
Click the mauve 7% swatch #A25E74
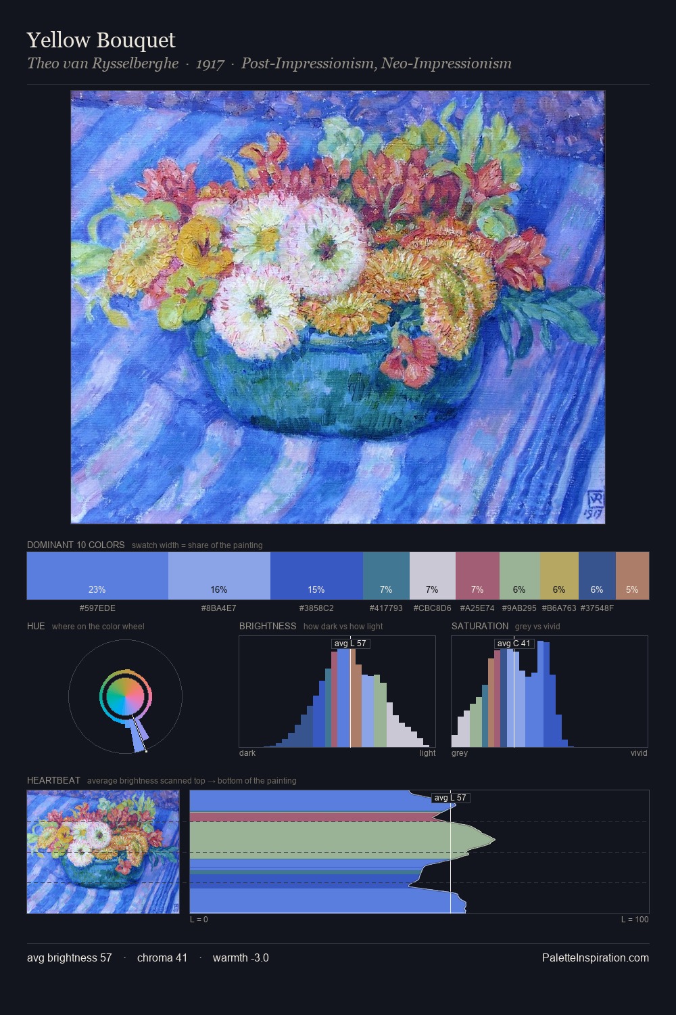[x=478, y=576]
